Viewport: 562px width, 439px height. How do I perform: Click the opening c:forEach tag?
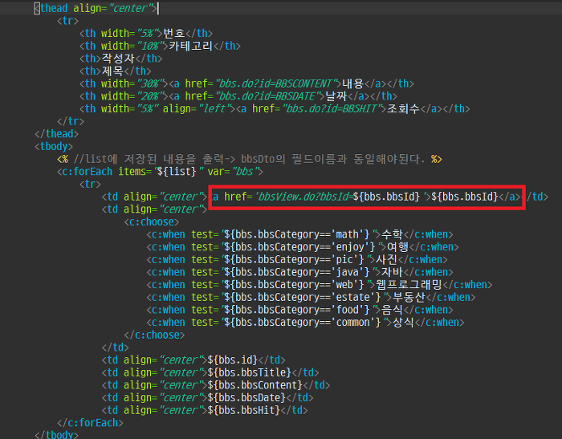click(x=160, y=171)
